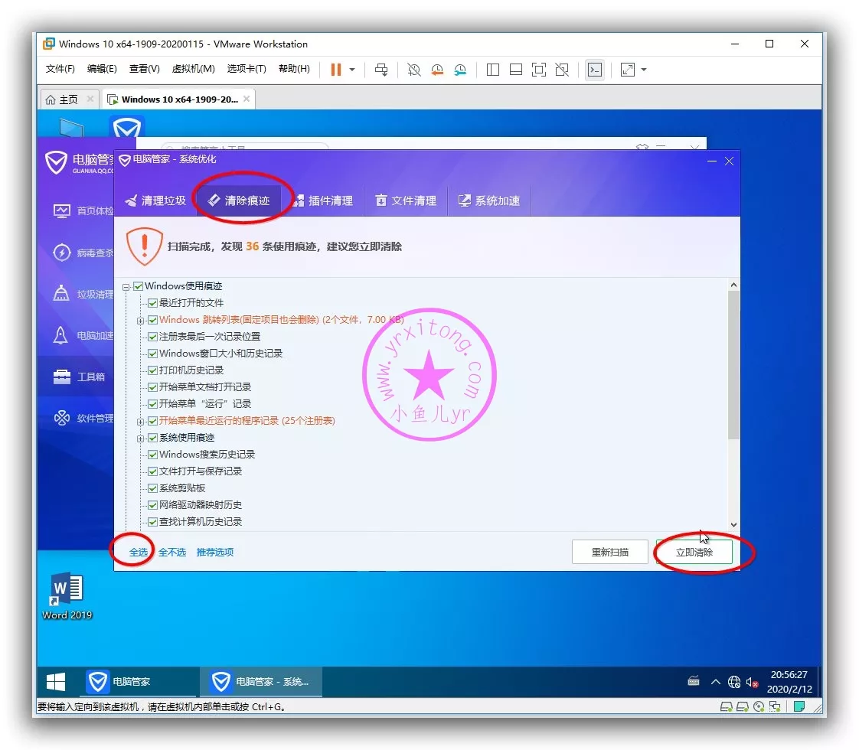859x750 pixels.
Task: Switch to the 清理垃圾 tab
Action: [x=155, y=201]
